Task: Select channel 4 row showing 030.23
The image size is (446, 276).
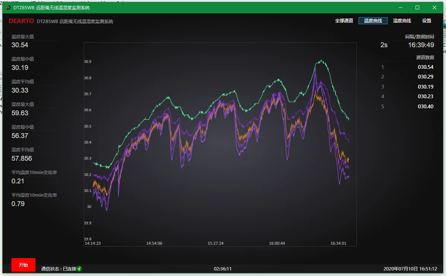Action: 407,97
